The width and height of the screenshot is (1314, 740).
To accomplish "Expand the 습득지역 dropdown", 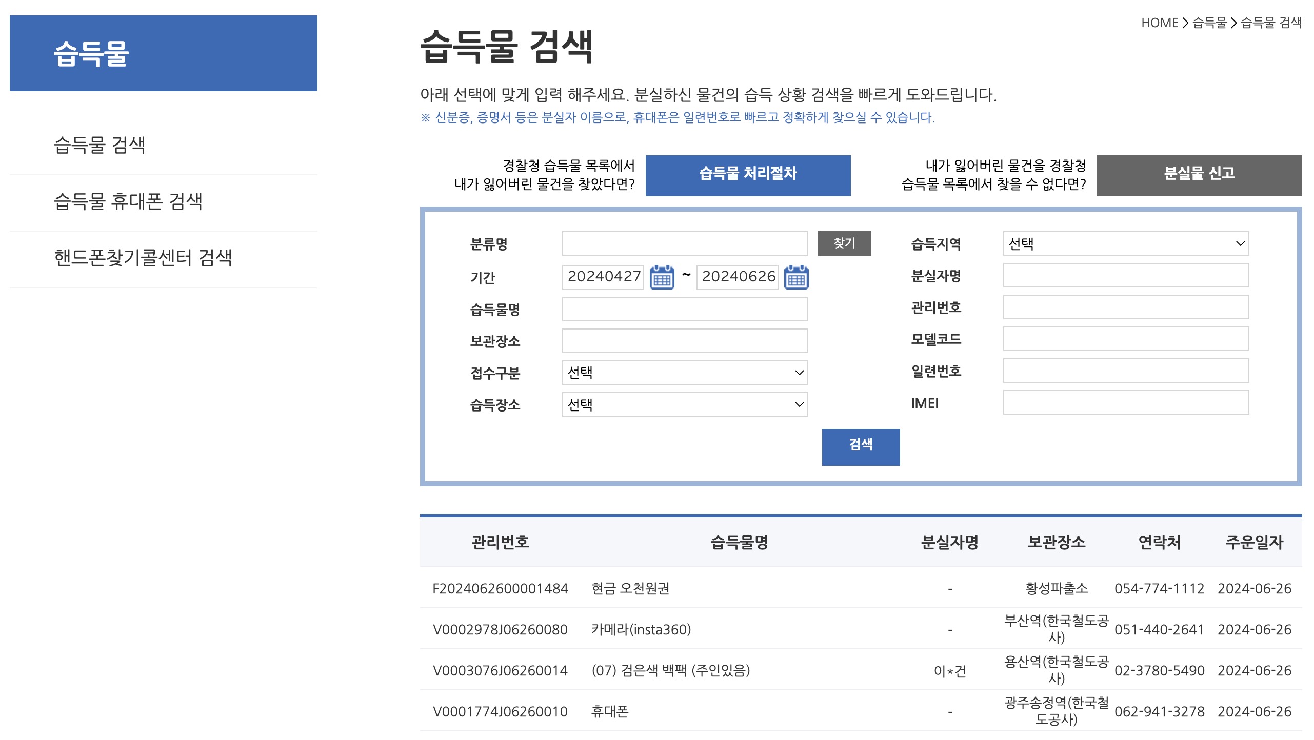I will click(x=1125, y=243).
